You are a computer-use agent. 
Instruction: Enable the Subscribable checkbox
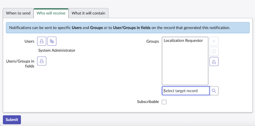pyautogui.click(x=164, y=102)
